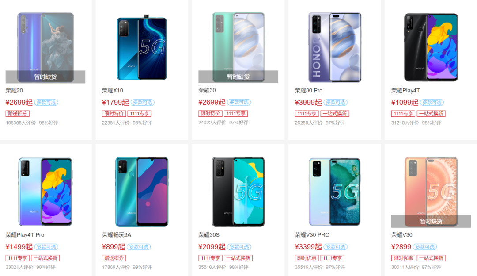Open the 荣耀Play4T Pro phone thumbnail

click(45, 192)
